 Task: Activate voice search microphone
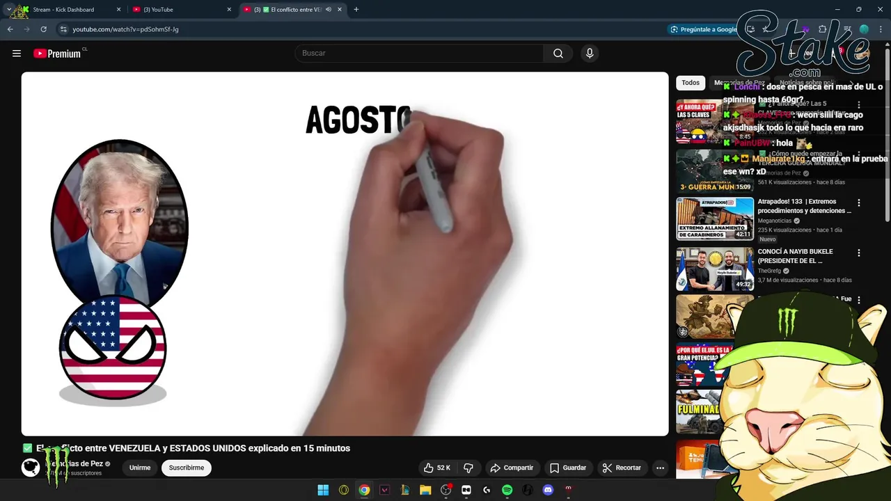pos(590,54)
